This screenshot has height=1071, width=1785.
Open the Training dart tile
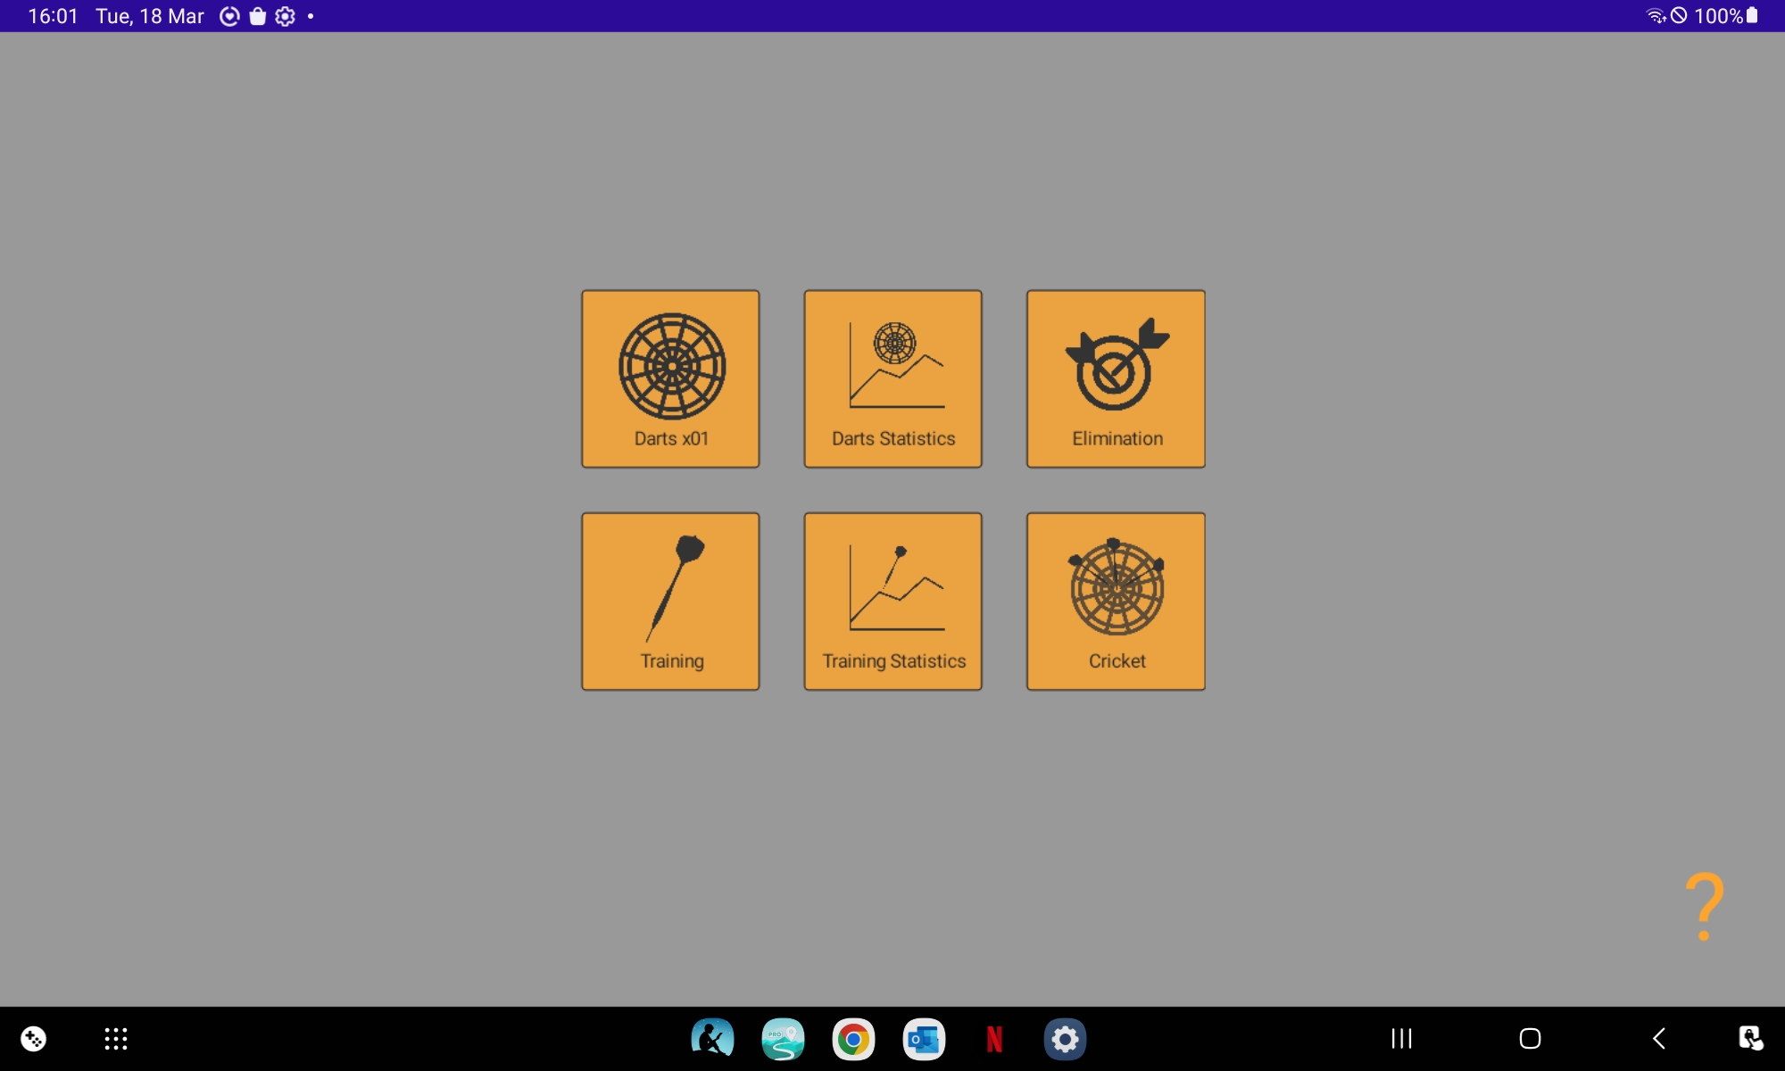point(670,601)
